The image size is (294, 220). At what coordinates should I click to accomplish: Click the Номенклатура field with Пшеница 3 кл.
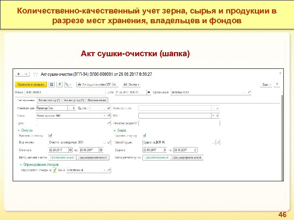[51, 108]
